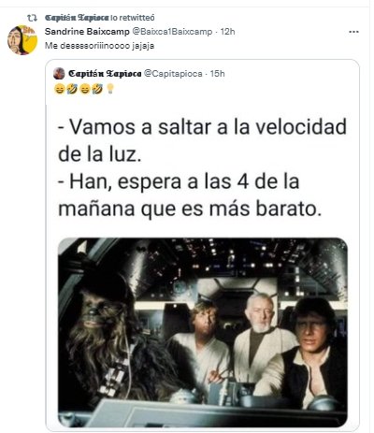Viewport: 374px width, 433px height.
Task: Open the @Capitapioca handle
Action: coord(173,74)
